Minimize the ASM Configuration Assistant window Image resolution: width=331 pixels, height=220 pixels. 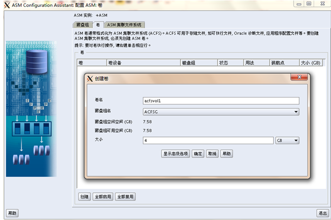tap(299, 4)
